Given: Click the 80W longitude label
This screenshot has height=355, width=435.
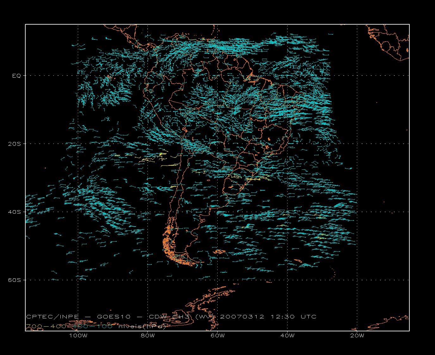Looking at the screenshot, I should [x=148, y=336].
